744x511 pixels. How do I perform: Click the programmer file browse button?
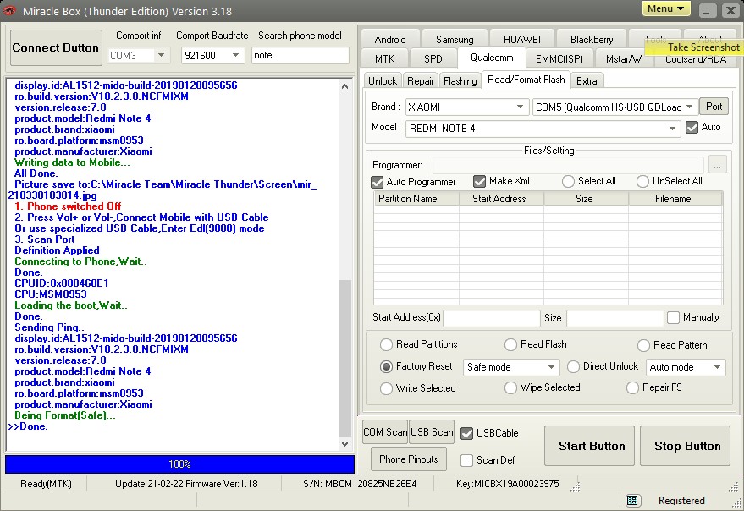717,165
